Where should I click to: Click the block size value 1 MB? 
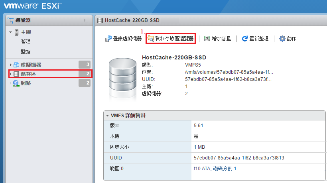pos(199,147)
